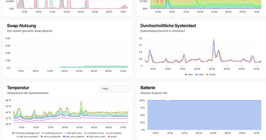Click the 3.6 axis label in Systemlast chart

tap(140, 38)
